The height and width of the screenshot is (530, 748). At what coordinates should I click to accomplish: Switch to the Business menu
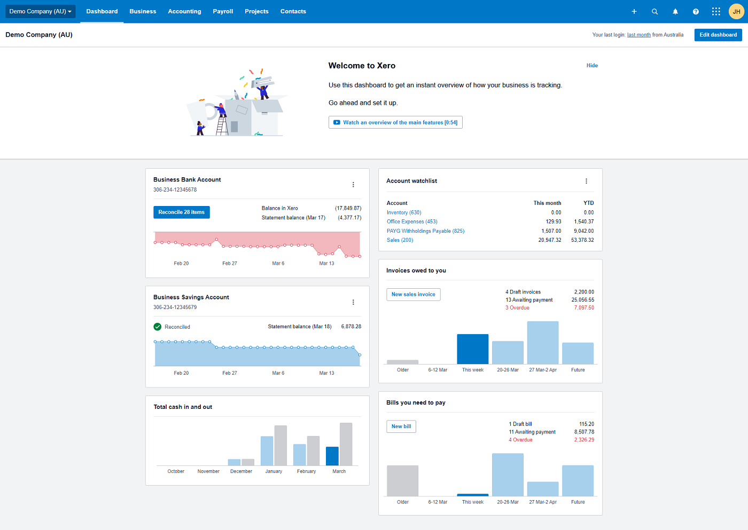(x=143, y=11)
